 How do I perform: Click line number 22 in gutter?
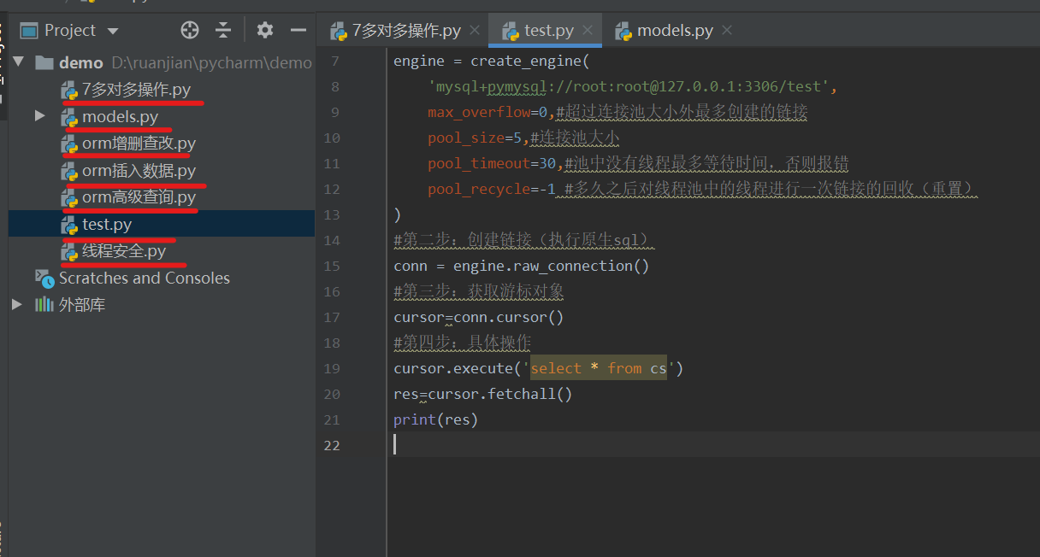(332, 445)
